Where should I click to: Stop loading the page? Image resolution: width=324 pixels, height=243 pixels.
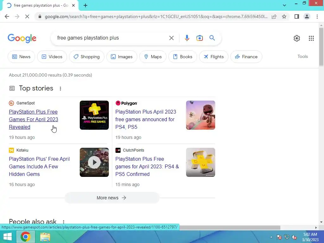(27, 16)
